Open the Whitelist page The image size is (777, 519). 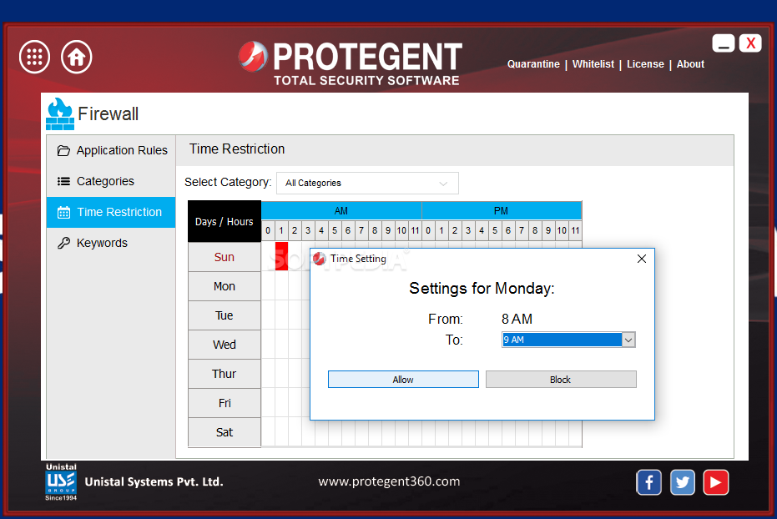pyautogui.click(x=593, y=64)
